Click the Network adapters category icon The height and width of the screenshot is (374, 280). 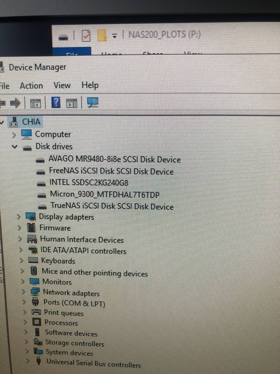point(35,292)
